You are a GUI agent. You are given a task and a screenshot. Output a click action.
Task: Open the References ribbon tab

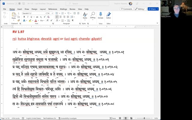(x=53, y=9)
